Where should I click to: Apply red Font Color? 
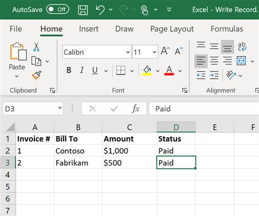pos(169,71)
